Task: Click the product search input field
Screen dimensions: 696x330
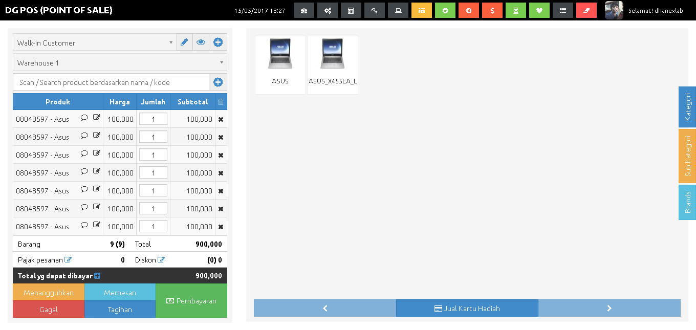Action: pyautogui.click(x=111, y=82)
